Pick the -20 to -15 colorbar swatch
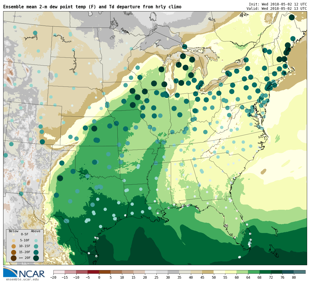Screen dimensions: 310x283 pos(59,272)
